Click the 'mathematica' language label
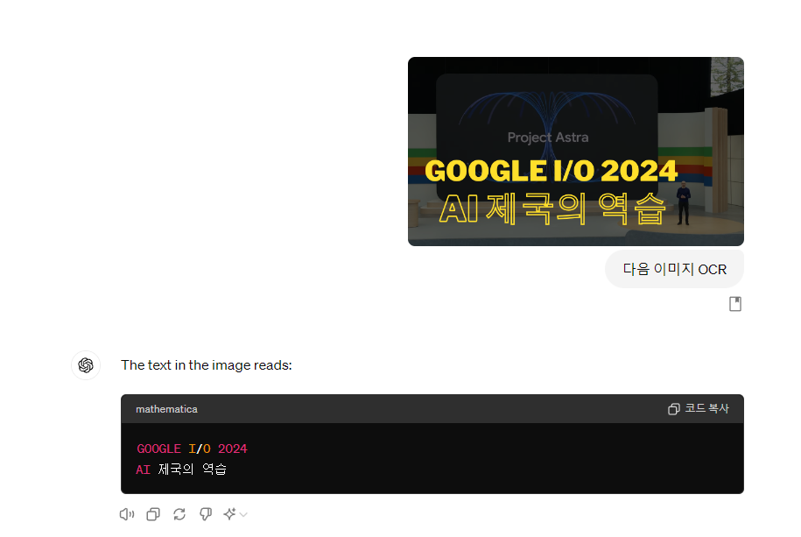This screenshot has width=801, height=537. coord(166,409)
